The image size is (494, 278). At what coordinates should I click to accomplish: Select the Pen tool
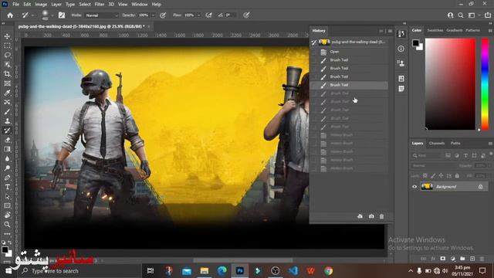(7, 178)
